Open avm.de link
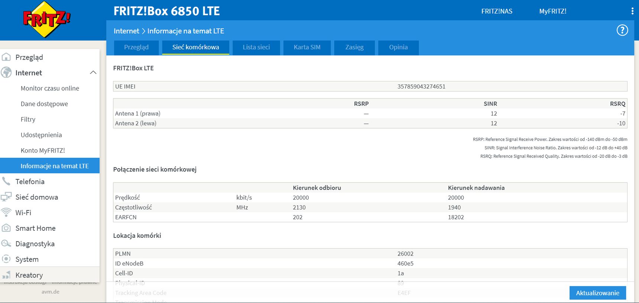 point(51,292)
